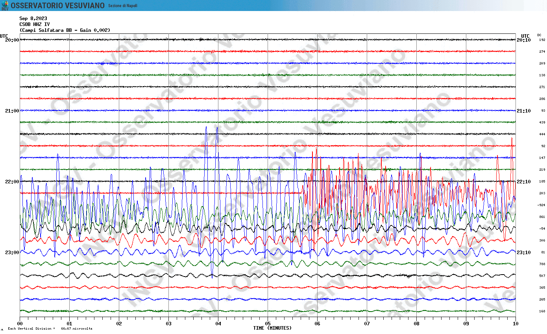Viewport: 547px width, 334px height.
Task: Click the 23:00 time label
Action: pos(12,252)
